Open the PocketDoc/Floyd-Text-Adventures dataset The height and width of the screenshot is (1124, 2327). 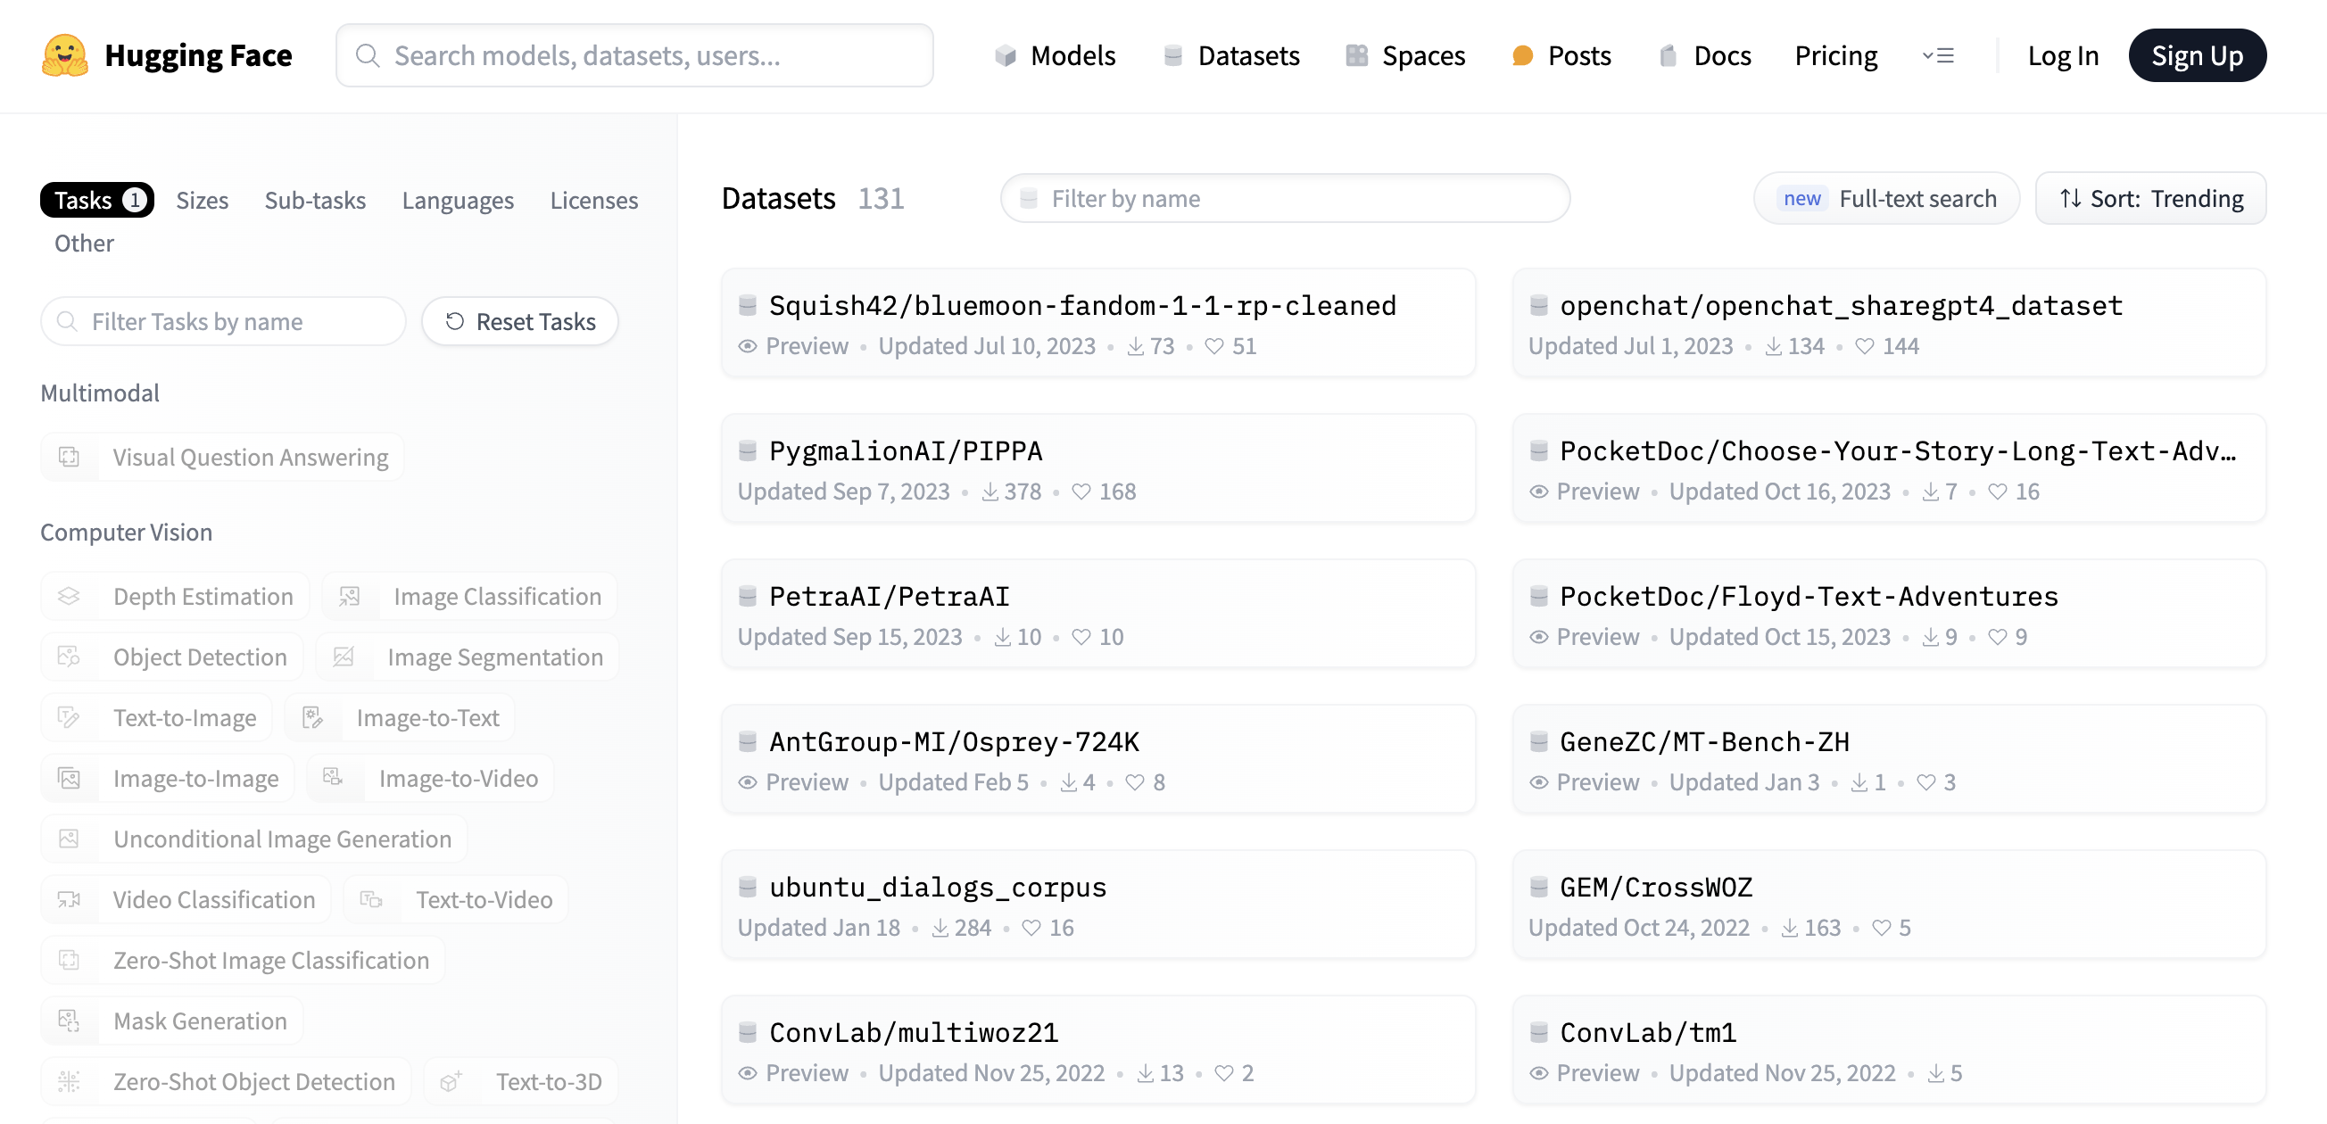[1889, 613]
